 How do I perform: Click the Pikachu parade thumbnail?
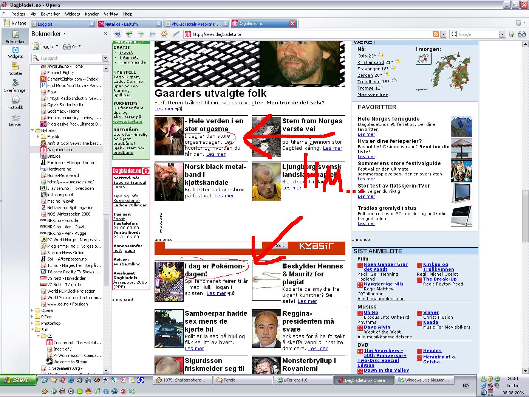[x=169, y=282]
